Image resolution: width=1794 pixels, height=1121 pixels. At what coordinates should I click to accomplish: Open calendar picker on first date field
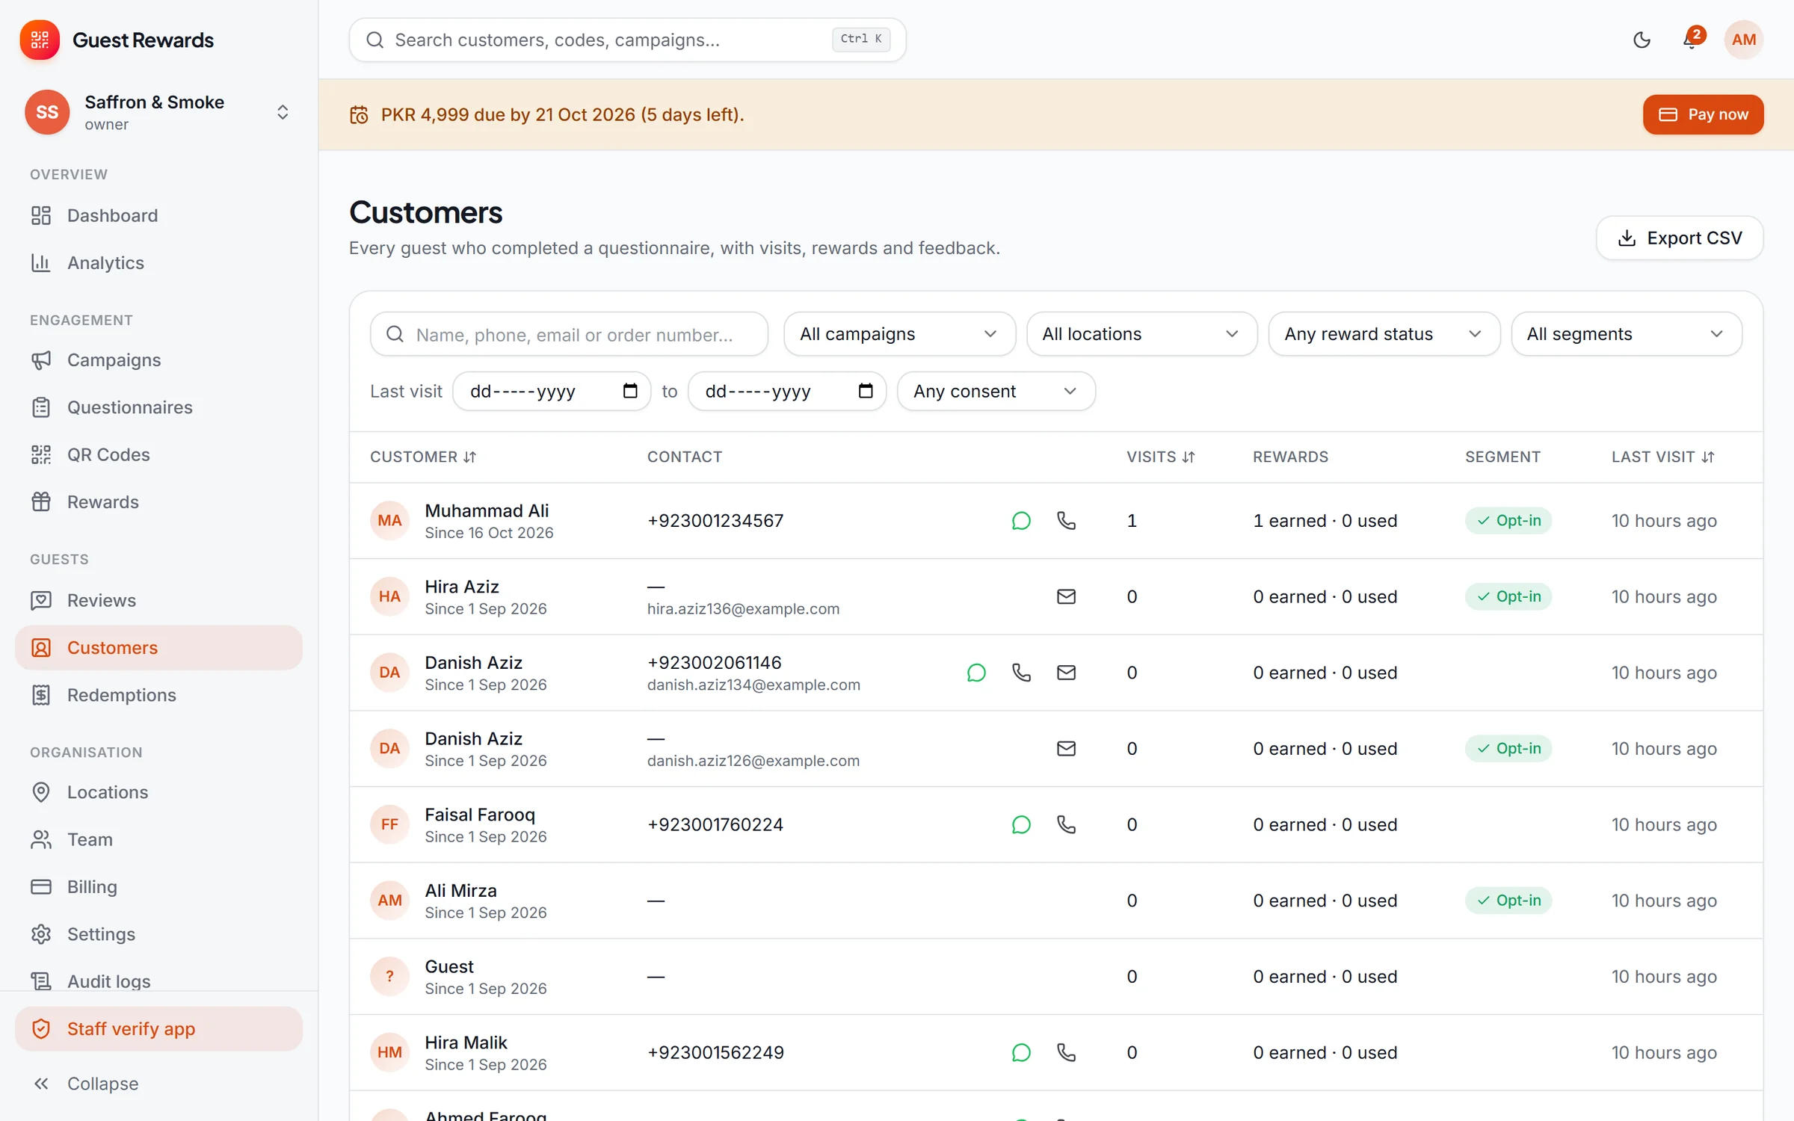pos(630,391)
